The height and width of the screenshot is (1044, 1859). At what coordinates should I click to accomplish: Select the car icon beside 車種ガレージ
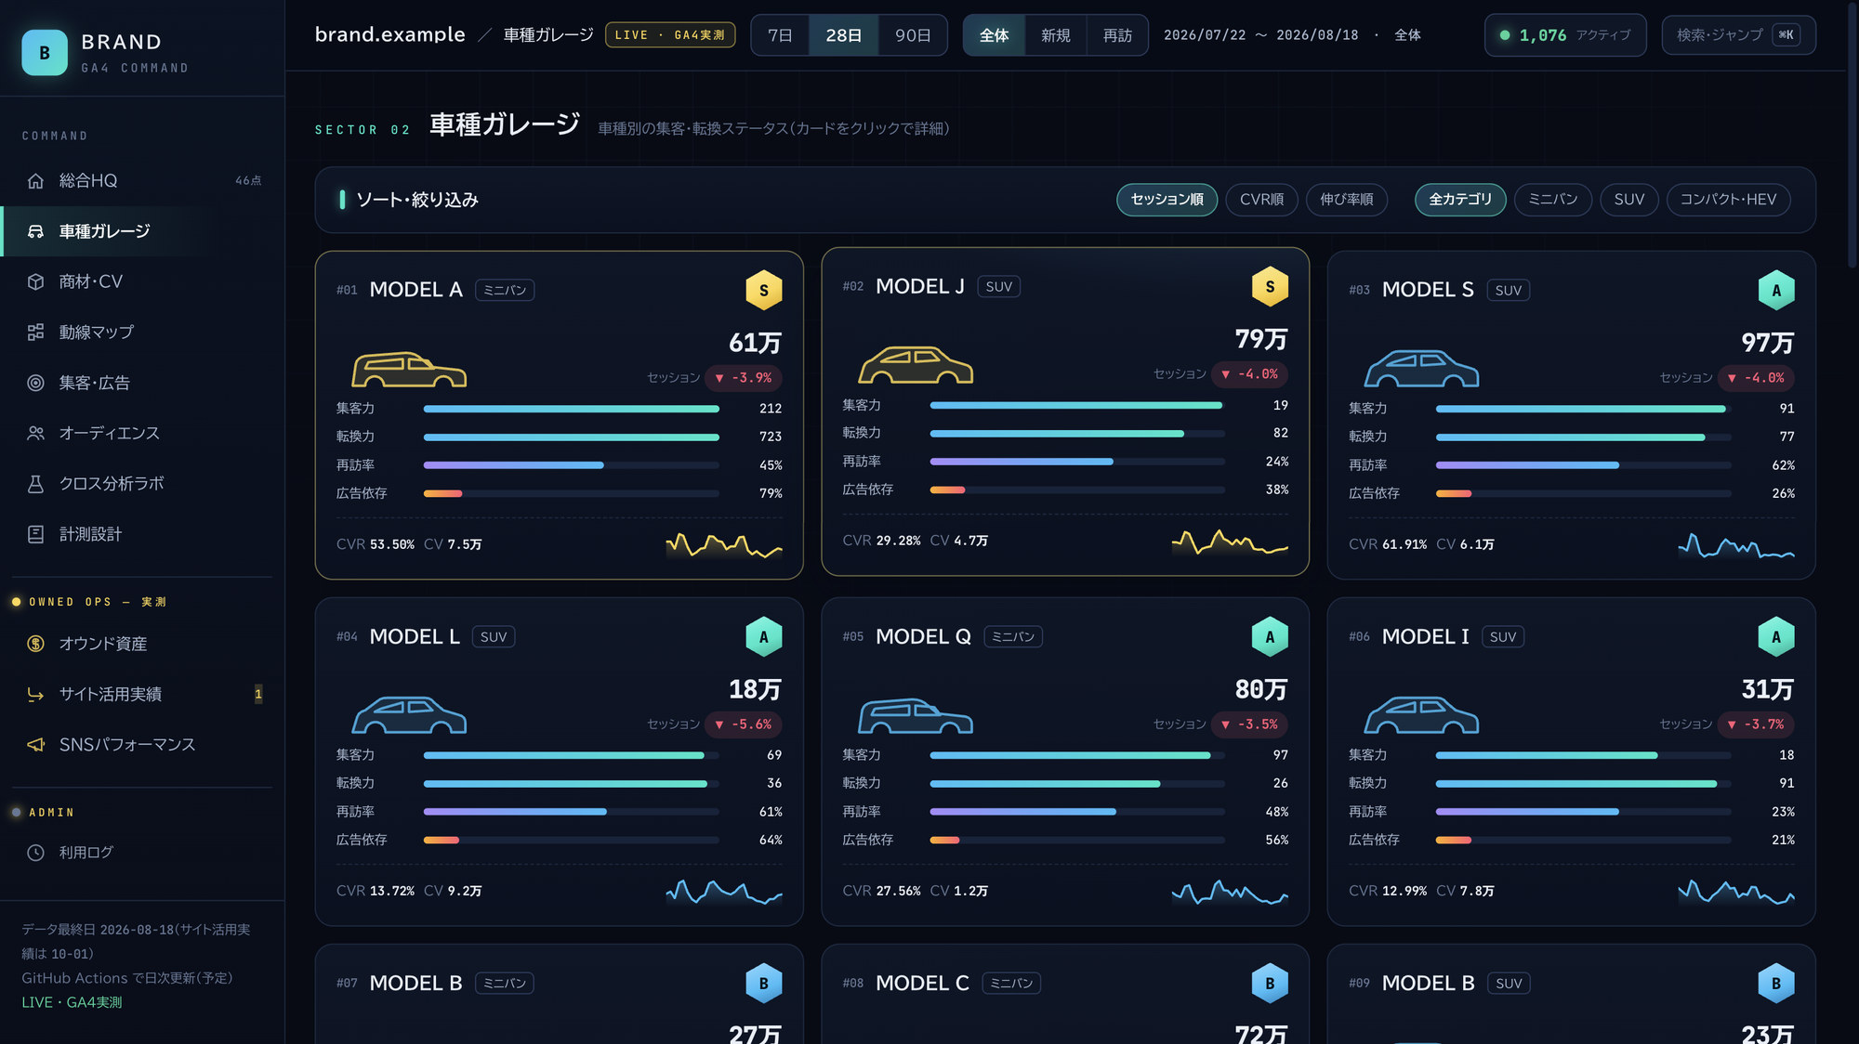coord(35,231)
